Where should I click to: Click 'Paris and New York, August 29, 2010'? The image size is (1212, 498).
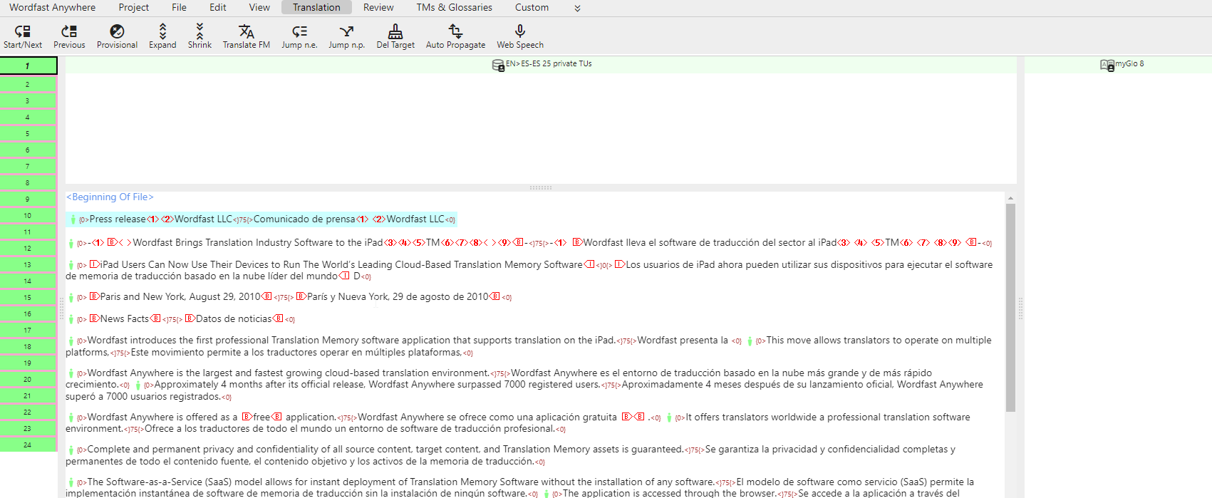coord(180,296)
